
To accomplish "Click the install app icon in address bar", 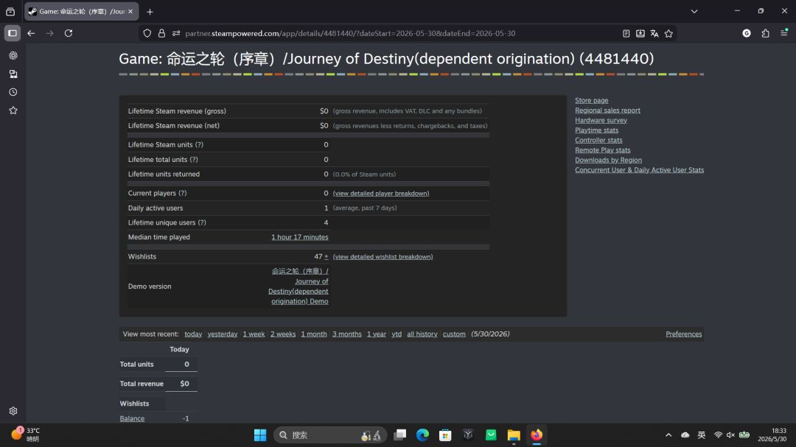I will pos(640,33).
